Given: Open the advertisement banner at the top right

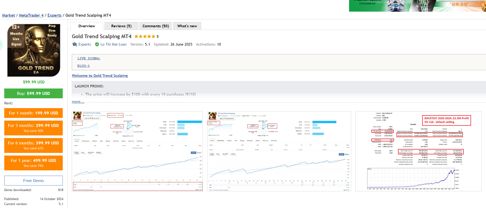Looking at the screenshot, I should coord(417,6).
